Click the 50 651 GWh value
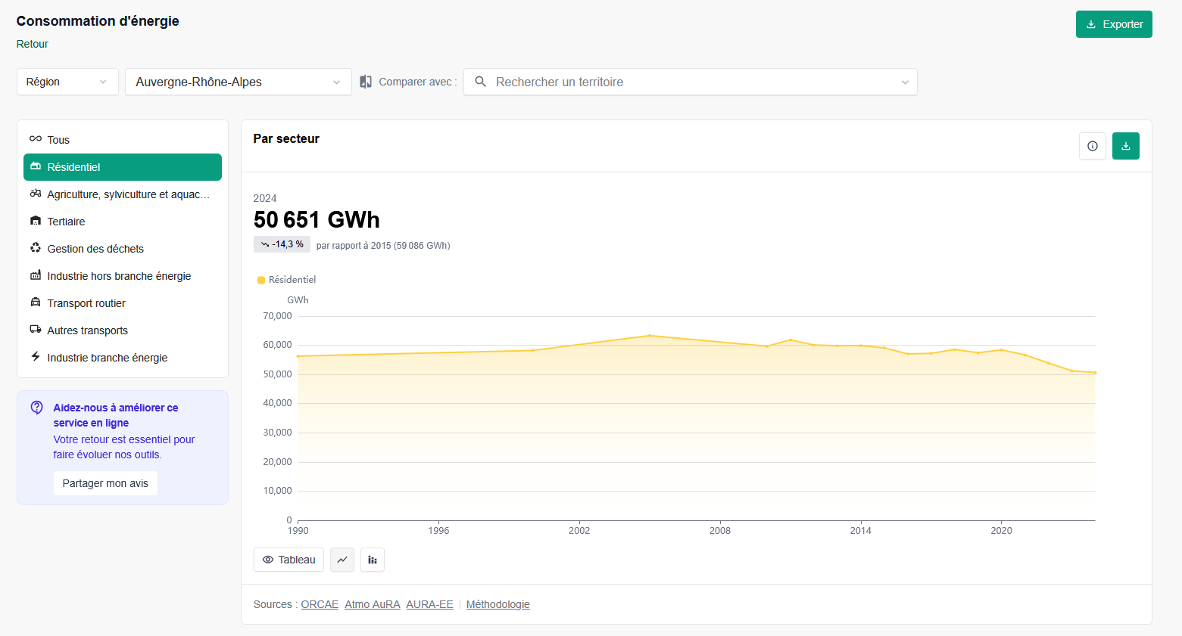 tap(317, 220)
